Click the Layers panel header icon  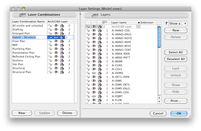tap(95, 15)
